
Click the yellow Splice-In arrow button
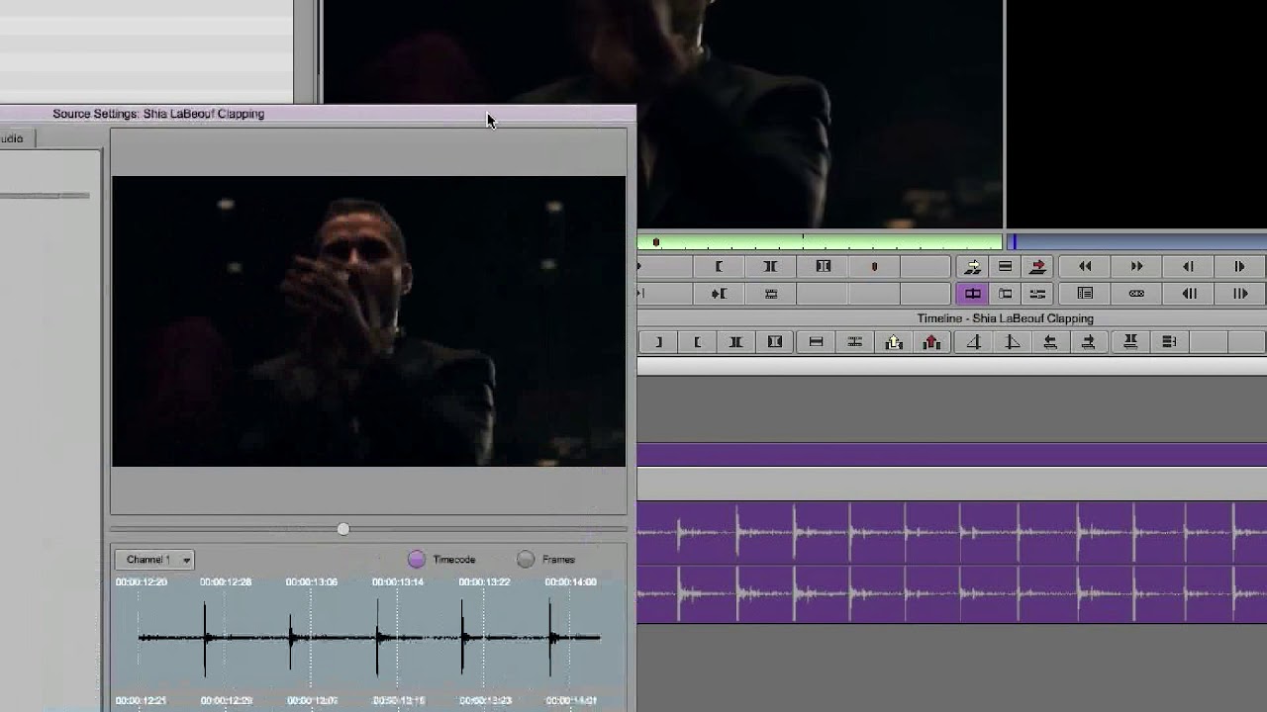pyautogui.click(x=973, y=267)
